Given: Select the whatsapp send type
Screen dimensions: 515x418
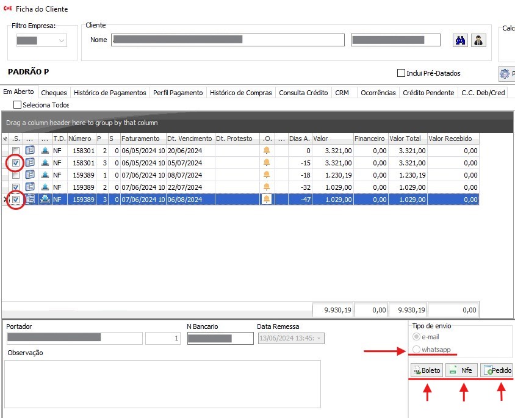Looking at the screenshot, I should [x=417, y=350].
